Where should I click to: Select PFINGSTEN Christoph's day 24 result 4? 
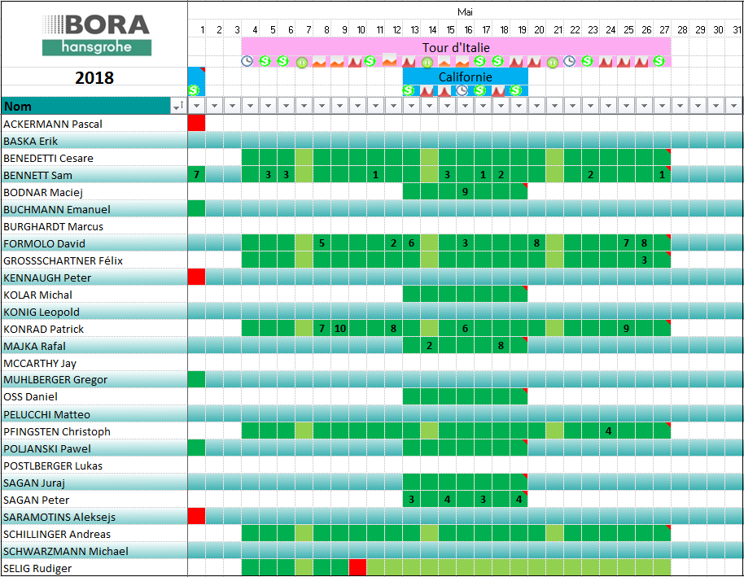pos(608,431)
